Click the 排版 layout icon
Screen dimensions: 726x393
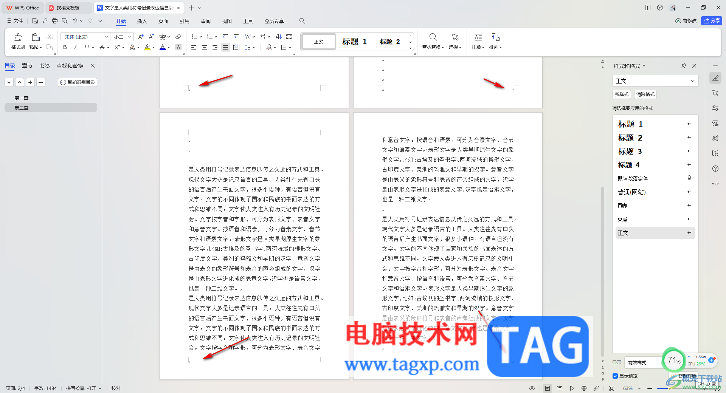478,41
